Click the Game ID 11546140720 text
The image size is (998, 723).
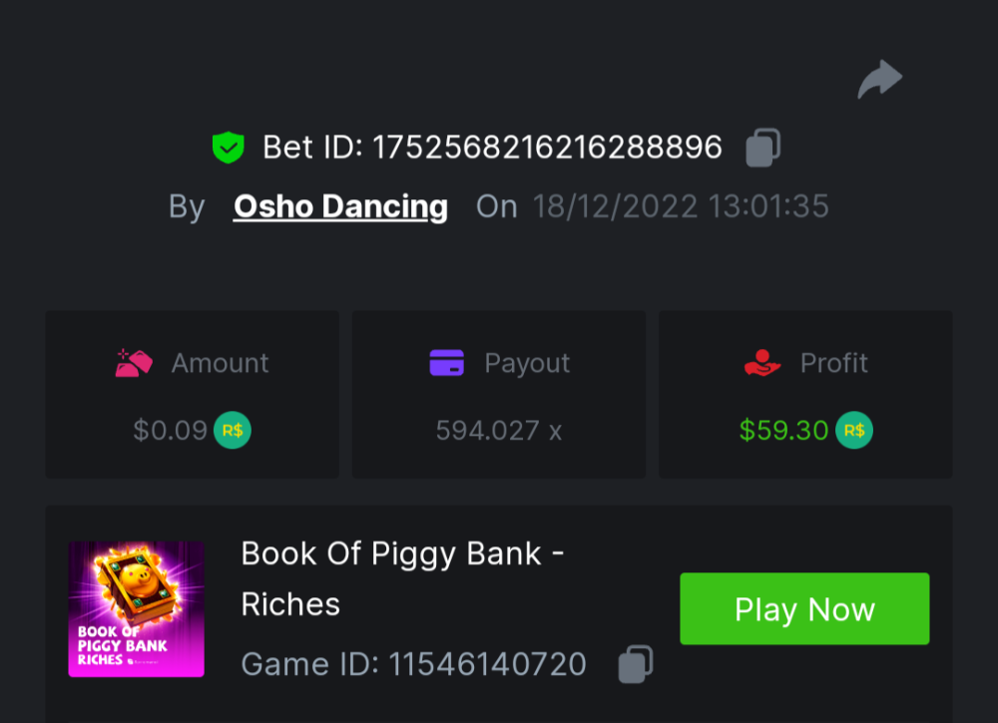pyautogui.click(x=413, y=664)
